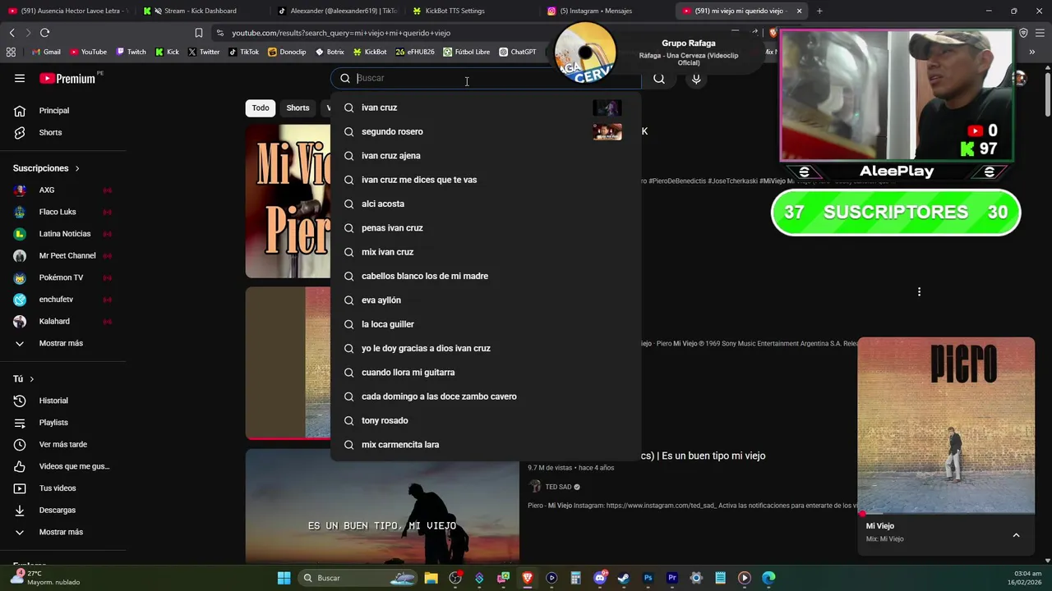Choose the 'ivan cruz' search suggestion

pos(485,108)
